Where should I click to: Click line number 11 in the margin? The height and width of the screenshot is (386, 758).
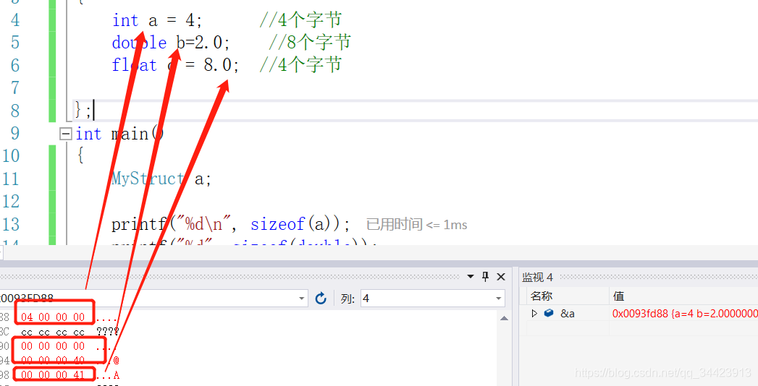(11, 179)
